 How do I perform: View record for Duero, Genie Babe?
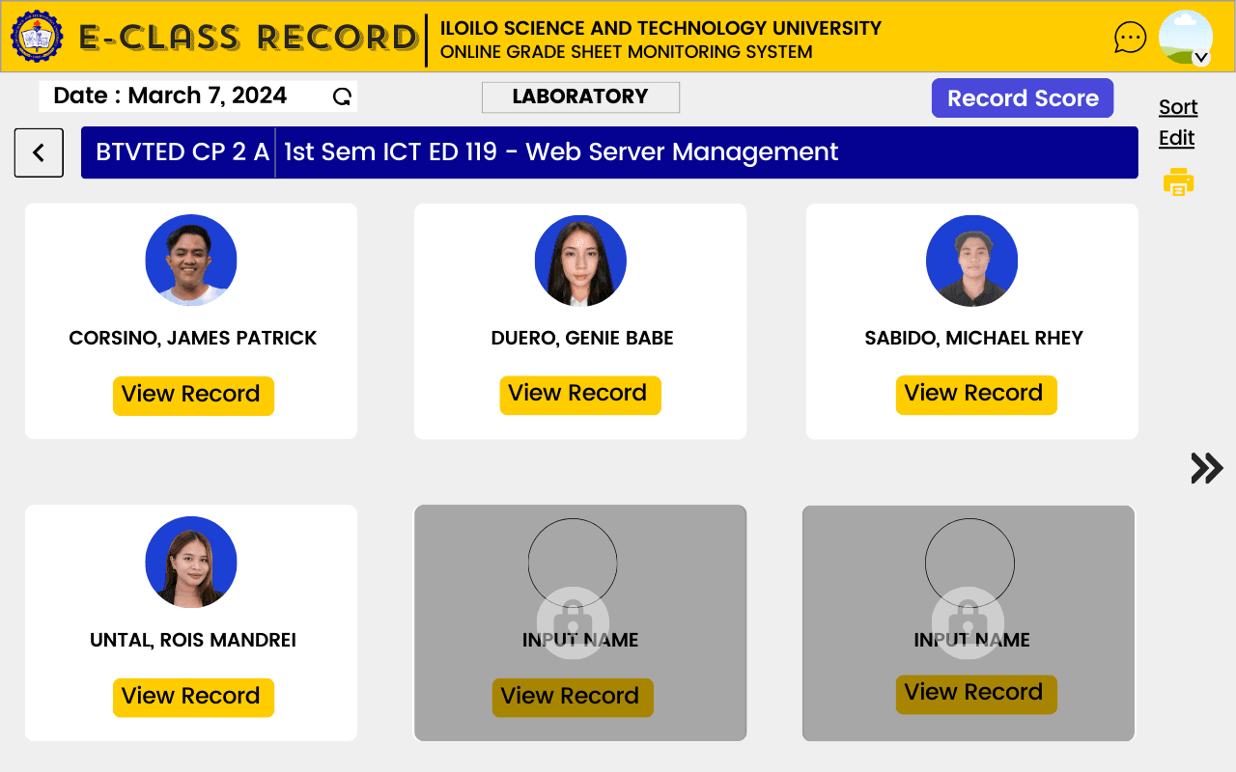579,395
